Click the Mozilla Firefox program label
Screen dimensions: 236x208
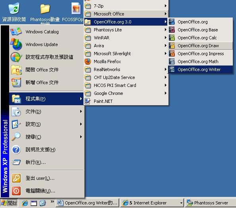coord(107,62)
